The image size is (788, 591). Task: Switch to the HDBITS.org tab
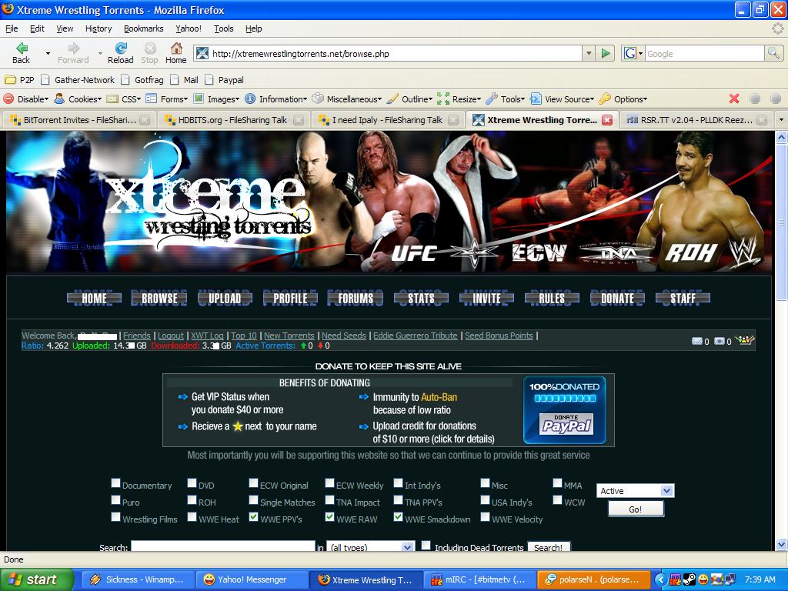pyautogui.click(x=235, y=120)
